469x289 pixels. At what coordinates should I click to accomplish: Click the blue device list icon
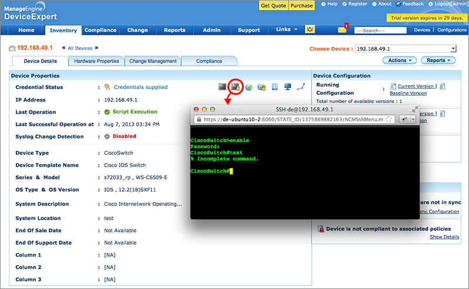274,87
